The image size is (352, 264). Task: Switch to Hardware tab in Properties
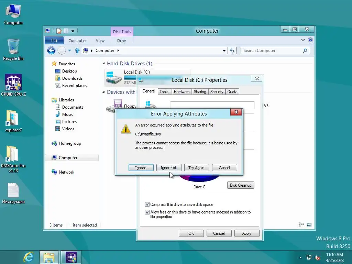click(181, 91)
